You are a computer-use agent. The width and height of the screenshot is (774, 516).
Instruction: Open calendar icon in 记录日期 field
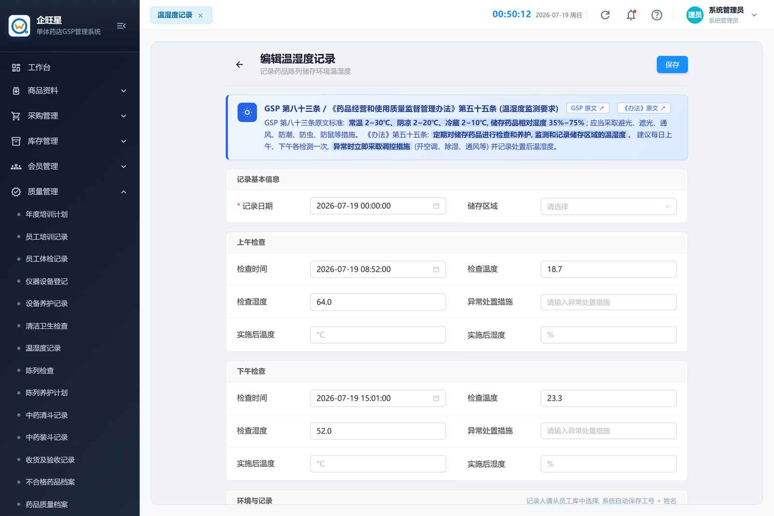(436, 206)
